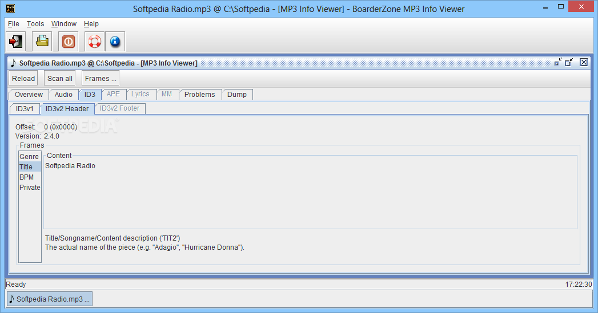
Task: Click the TIT2 frame description line
Action: (113, 238)
